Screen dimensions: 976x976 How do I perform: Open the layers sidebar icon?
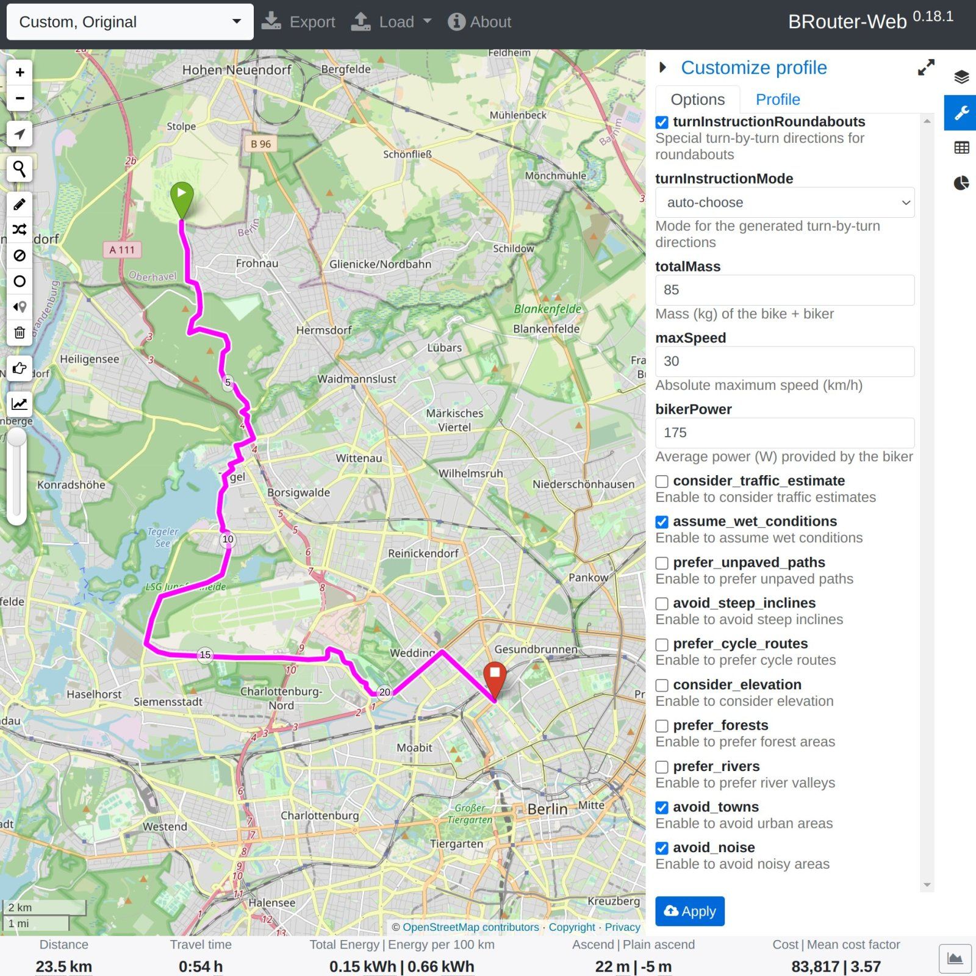click(x=961, y=77)
